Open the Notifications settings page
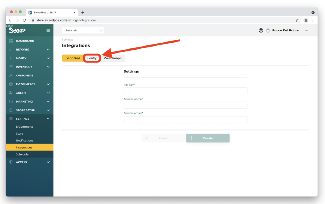325x204 pixels. coord(24,140)
